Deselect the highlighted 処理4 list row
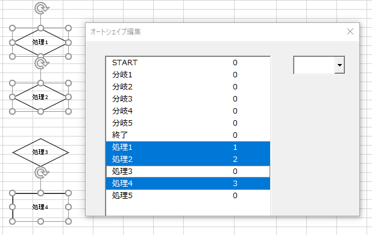The width and height of the screenshot is (372, 235). click(188, 184)
